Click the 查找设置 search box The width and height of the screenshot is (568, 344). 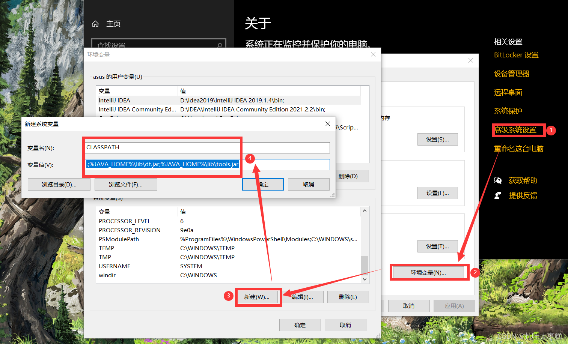pos(159,44)
